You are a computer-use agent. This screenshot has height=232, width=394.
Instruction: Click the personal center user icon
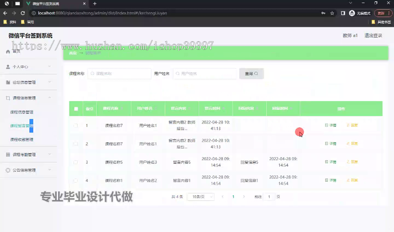click(8, 67)
